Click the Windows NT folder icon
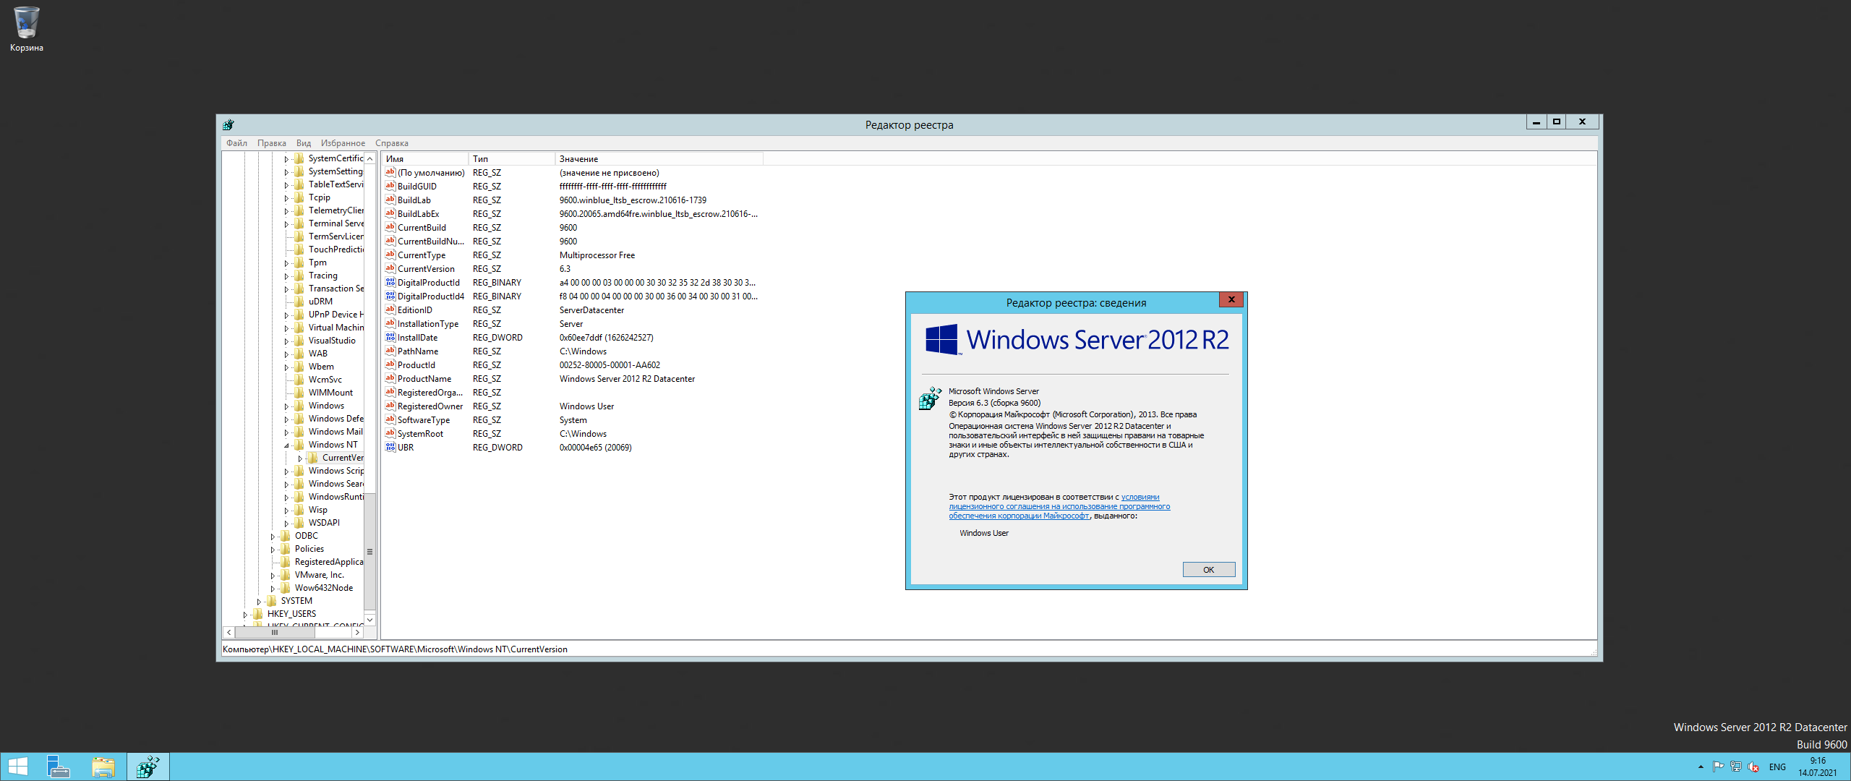This screenshot has width=1851, height=781. click(x=299, y=445)
